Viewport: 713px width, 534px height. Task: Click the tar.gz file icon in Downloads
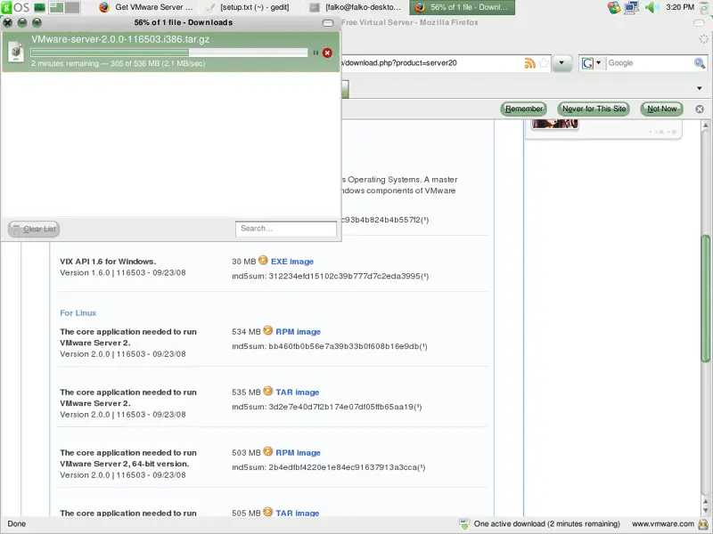pos(16,51)
